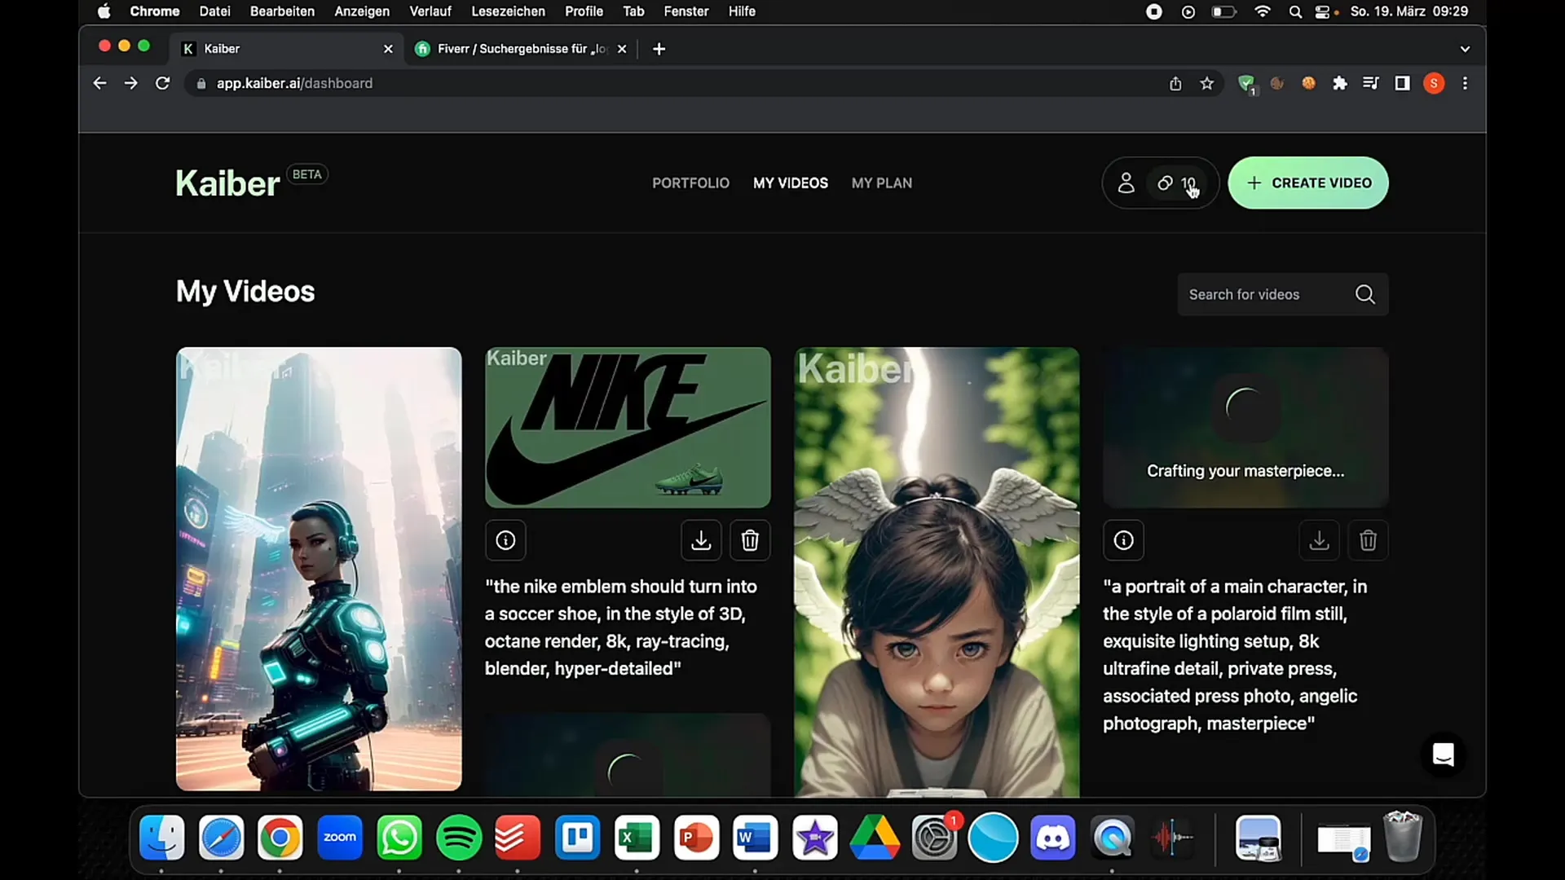Click the download icon on Nike video
This screenshot has height=880, width=1565.
701,540
